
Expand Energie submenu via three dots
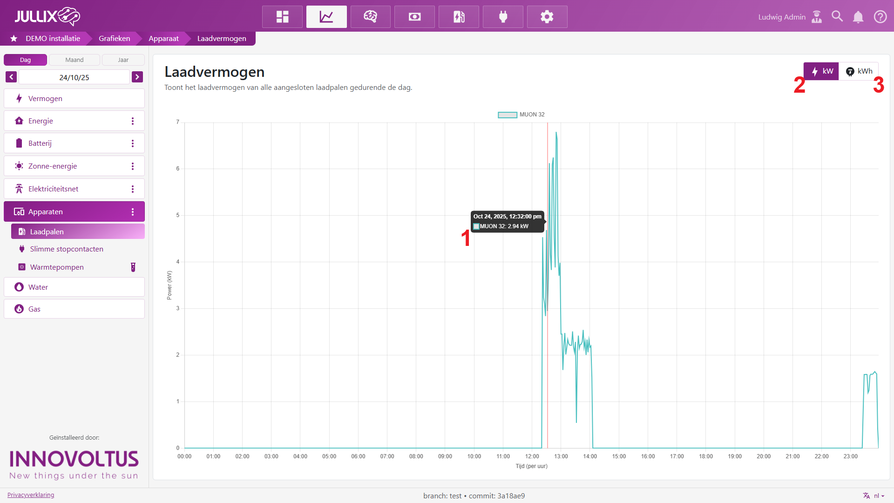[x=133, y=121]
